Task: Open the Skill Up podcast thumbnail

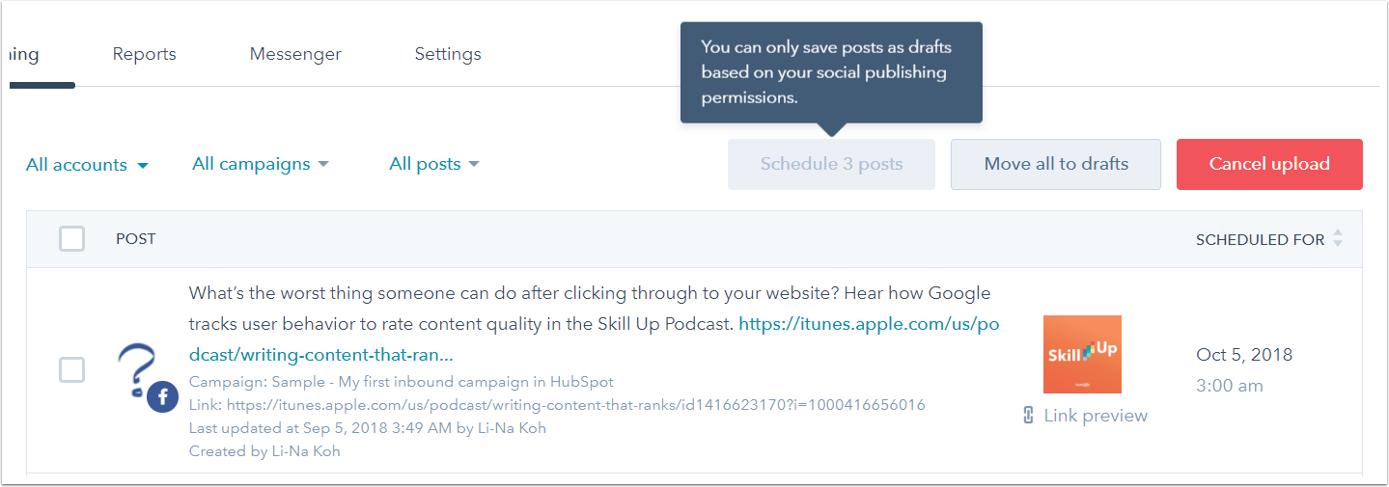Action: pyautogui.click(x=1082, y=354)
